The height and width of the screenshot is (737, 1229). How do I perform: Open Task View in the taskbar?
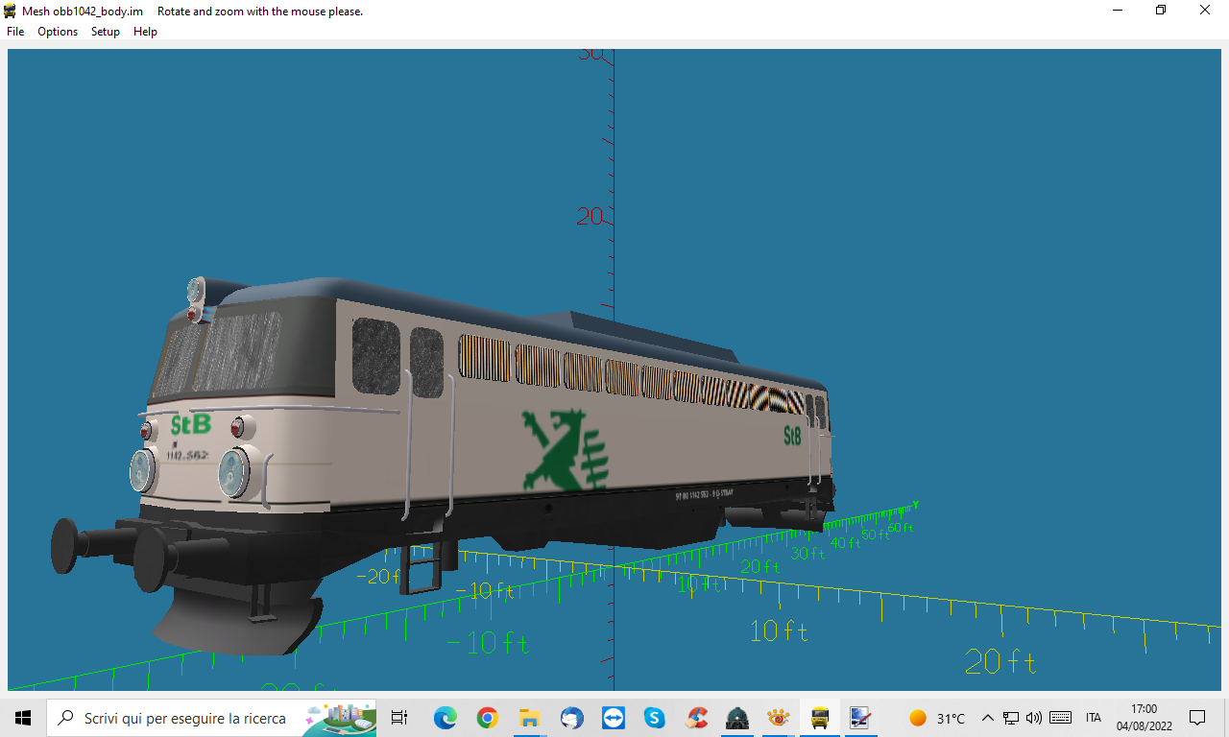click(x=399, y=718)
